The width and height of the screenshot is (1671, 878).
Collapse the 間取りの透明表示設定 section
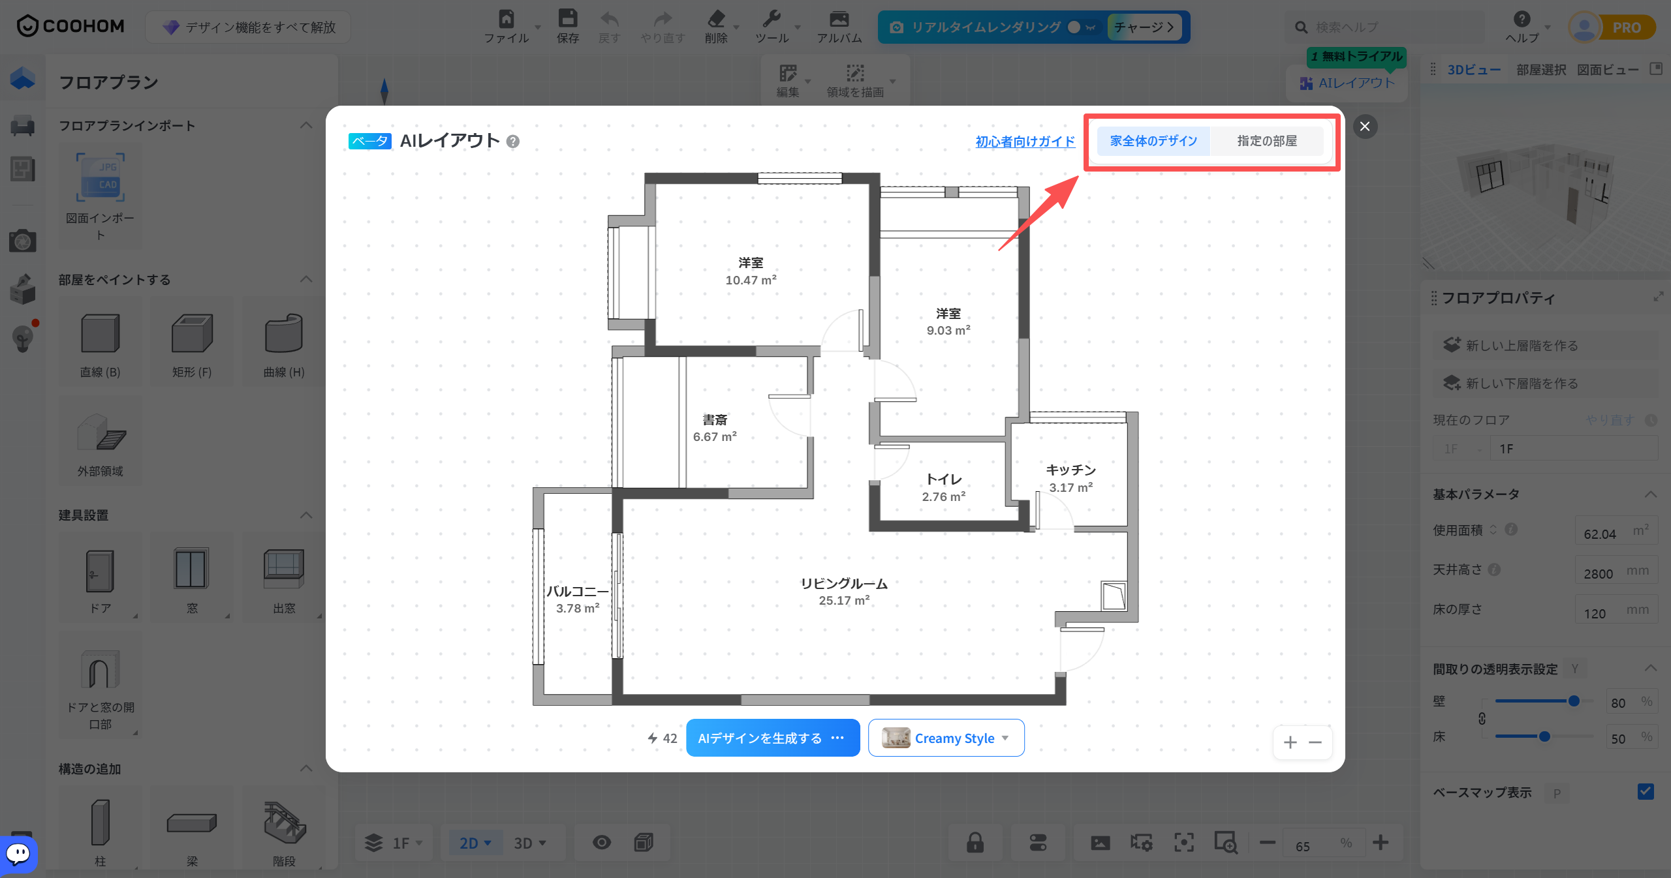point(1651,668)
